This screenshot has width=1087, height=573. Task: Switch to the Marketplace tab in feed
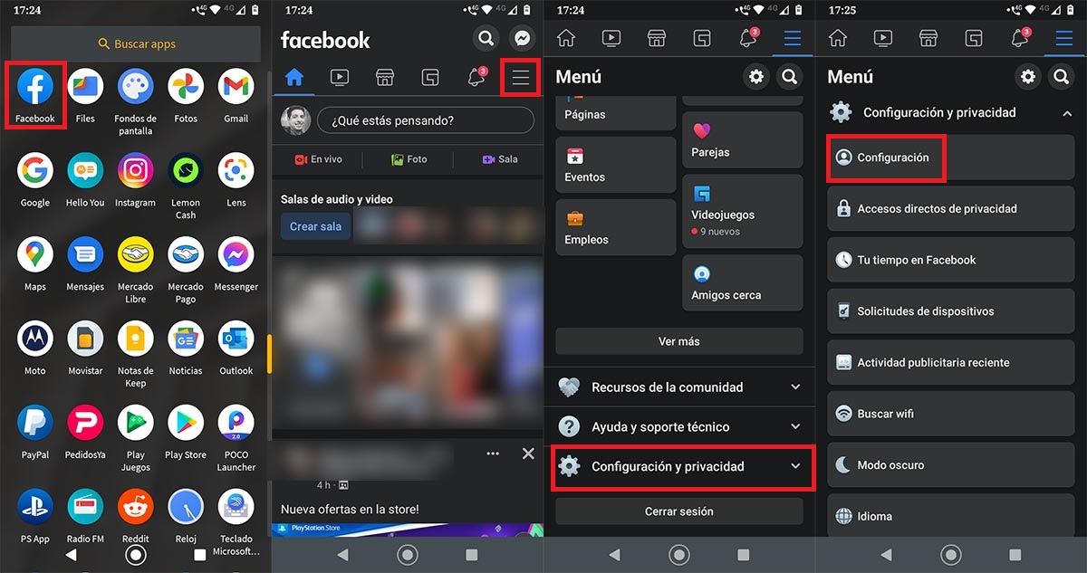coord(385,78)
